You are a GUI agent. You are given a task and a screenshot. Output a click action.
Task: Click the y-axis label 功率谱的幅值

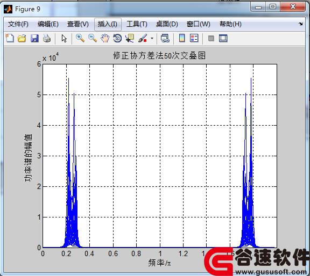tap(28, 157)
